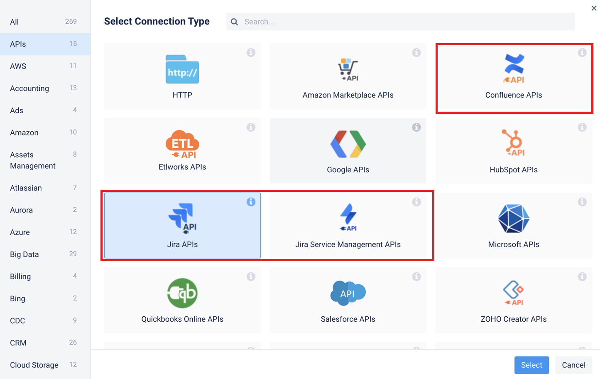Choose the Google APIs logo
600x379 pixels.
point(348,144)
